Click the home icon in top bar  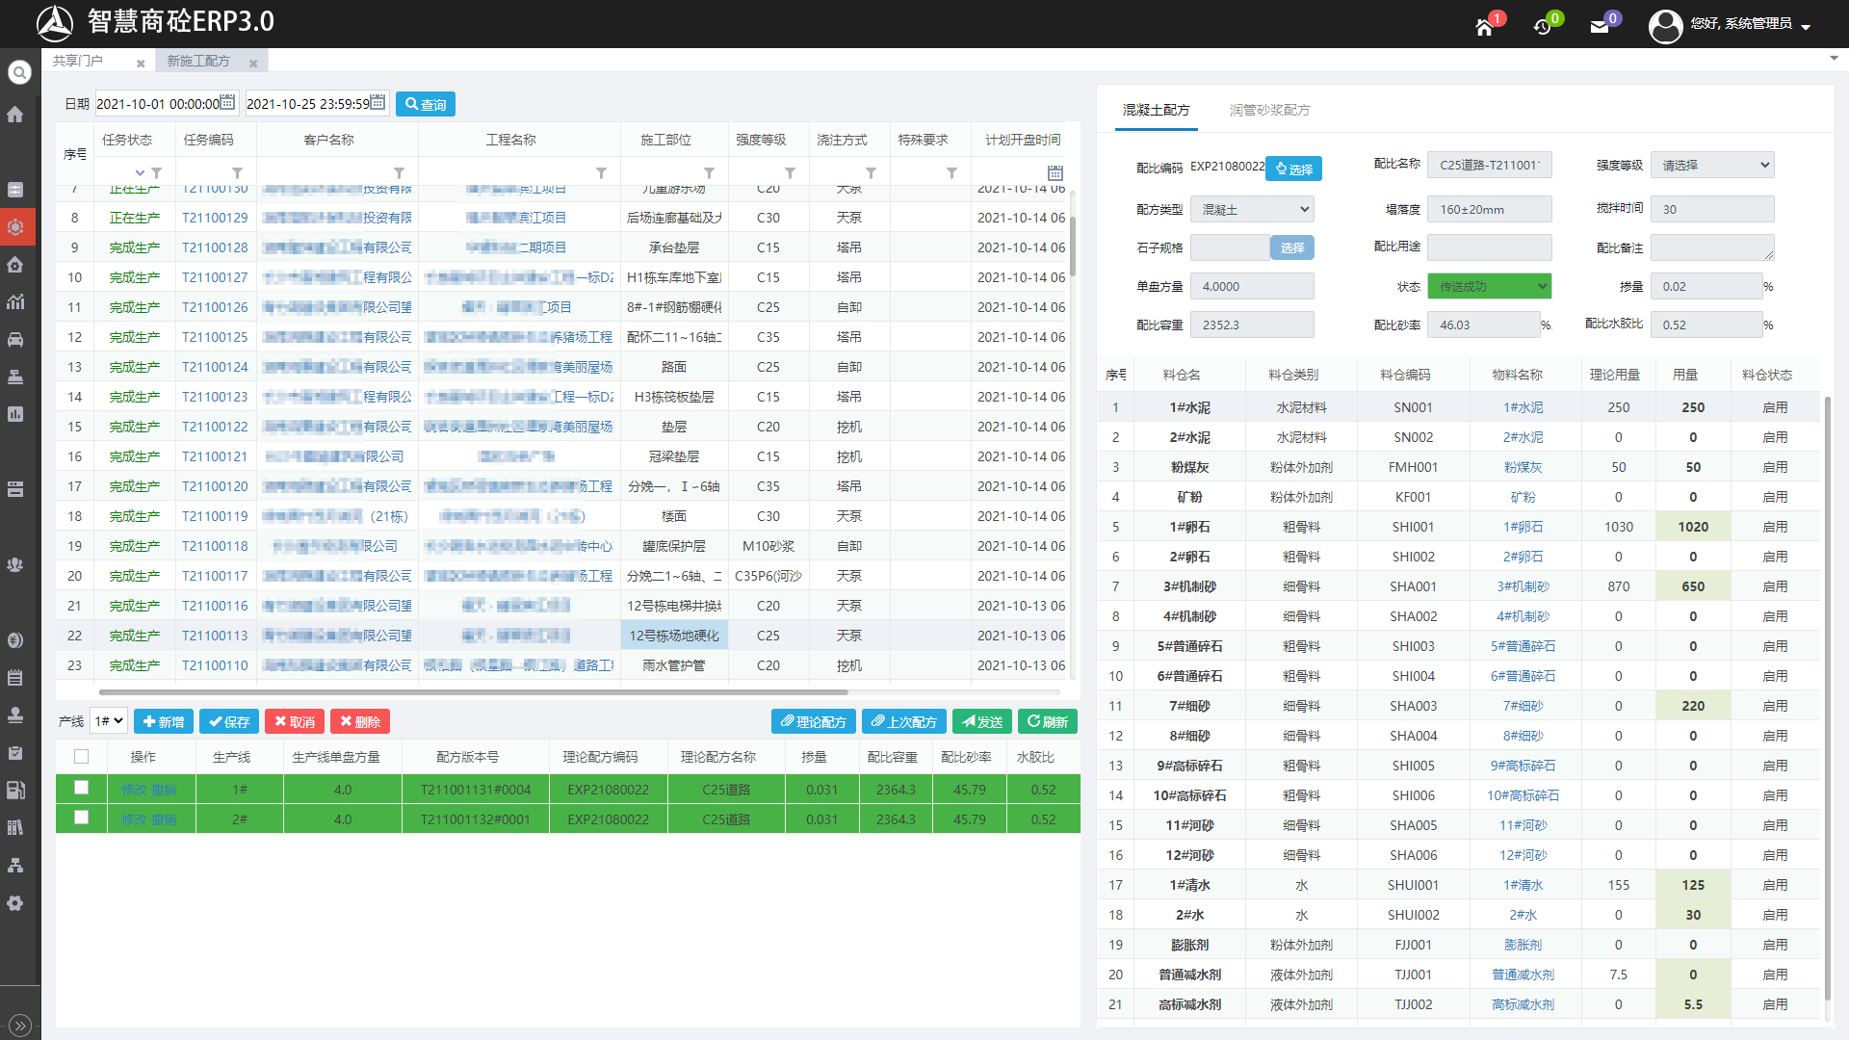click(1484, 27)
